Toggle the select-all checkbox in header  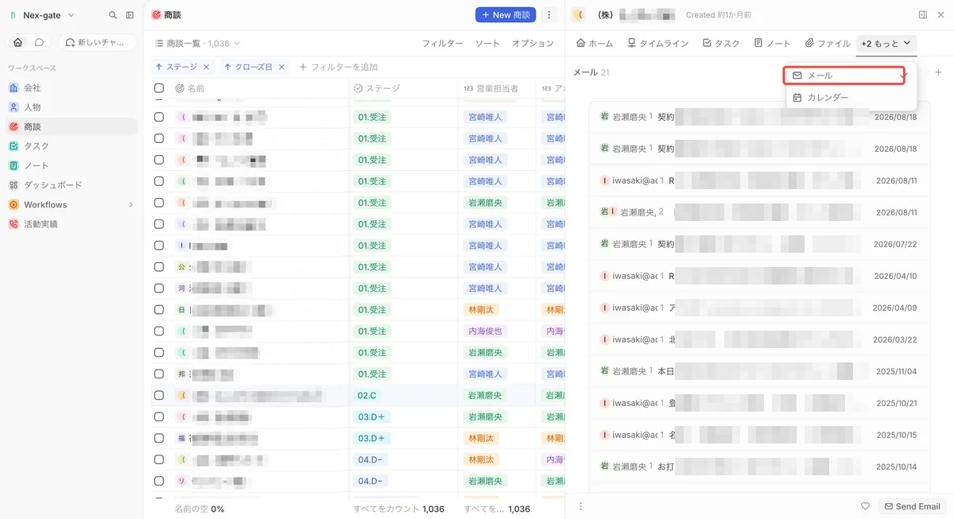click(x=159, y=88)
